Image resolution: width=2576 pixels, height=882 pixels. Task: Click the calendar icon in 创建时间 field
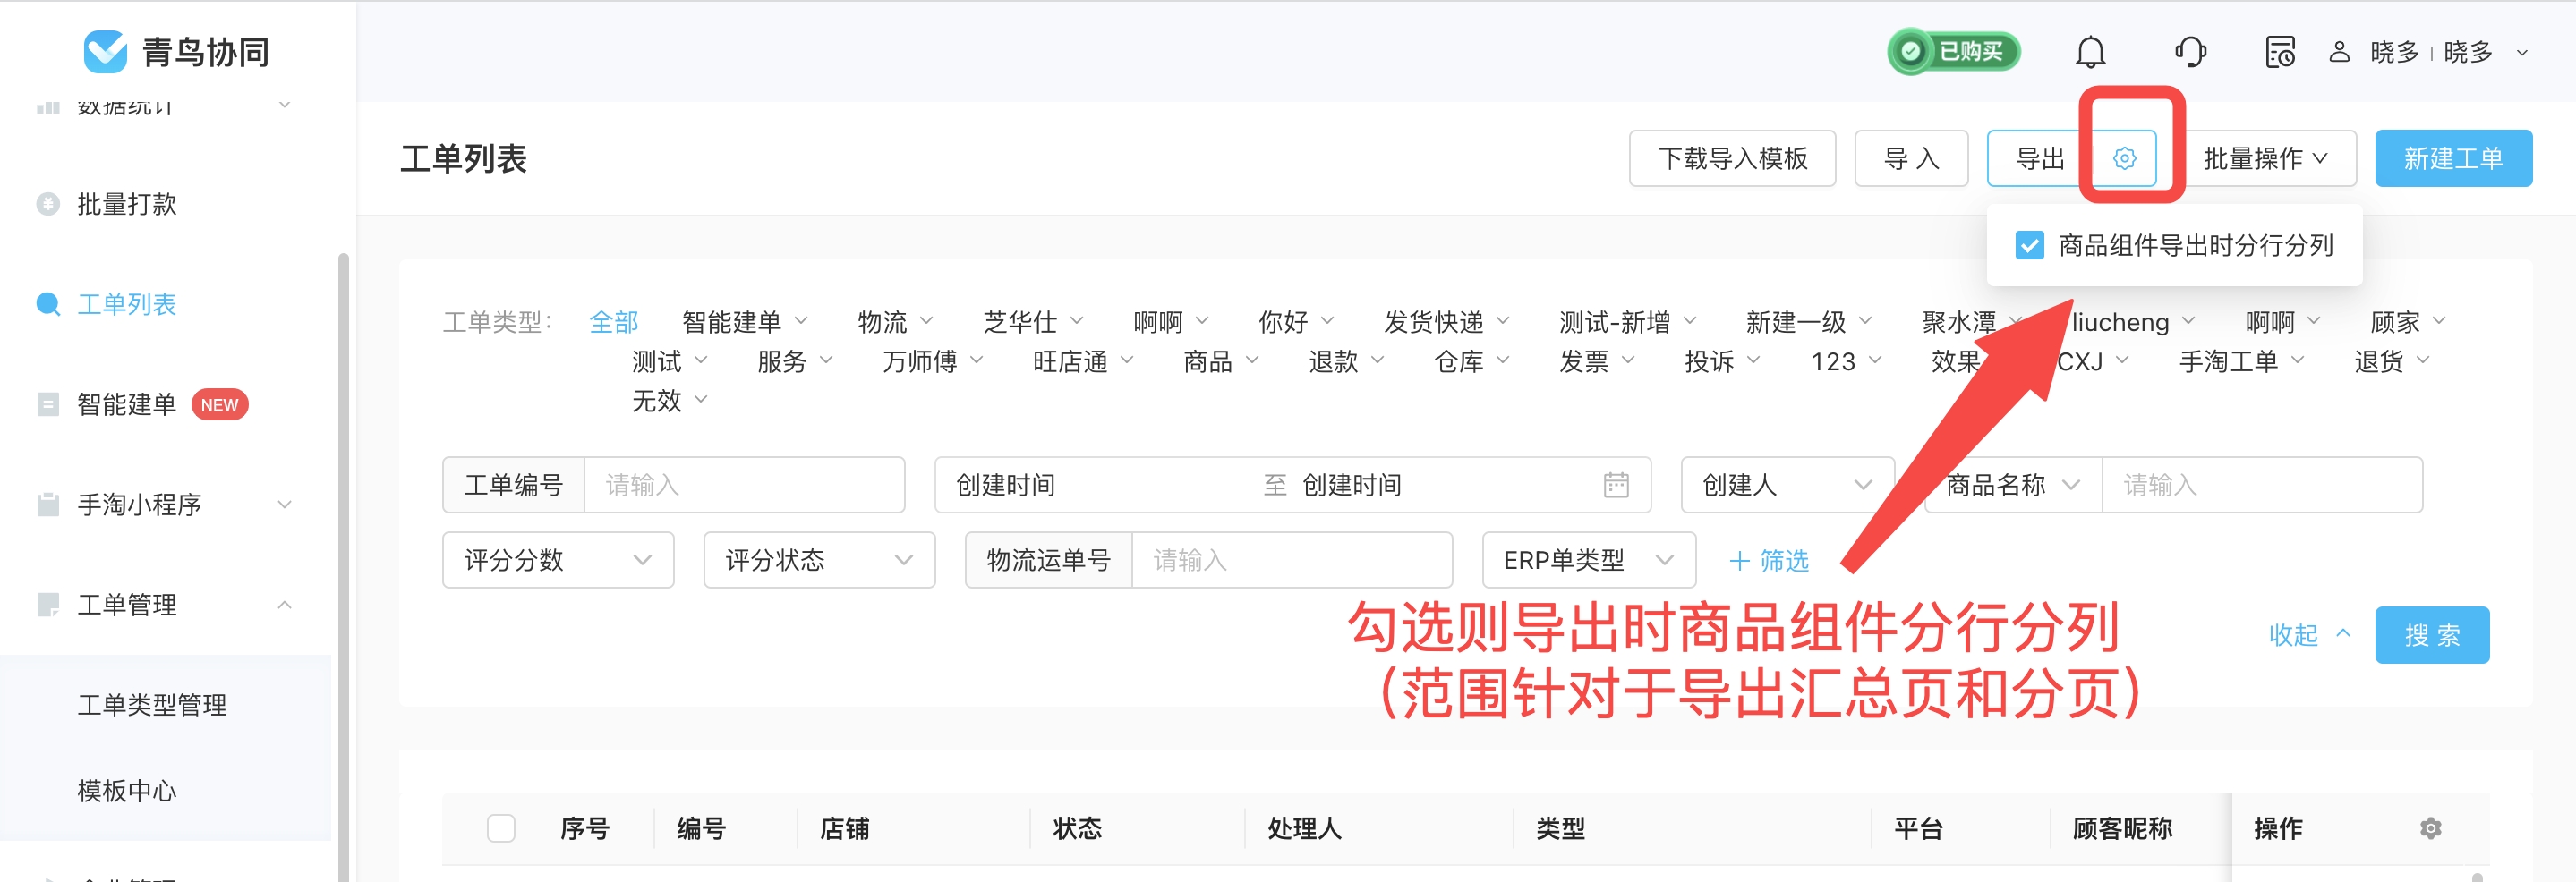point(1616,485)
